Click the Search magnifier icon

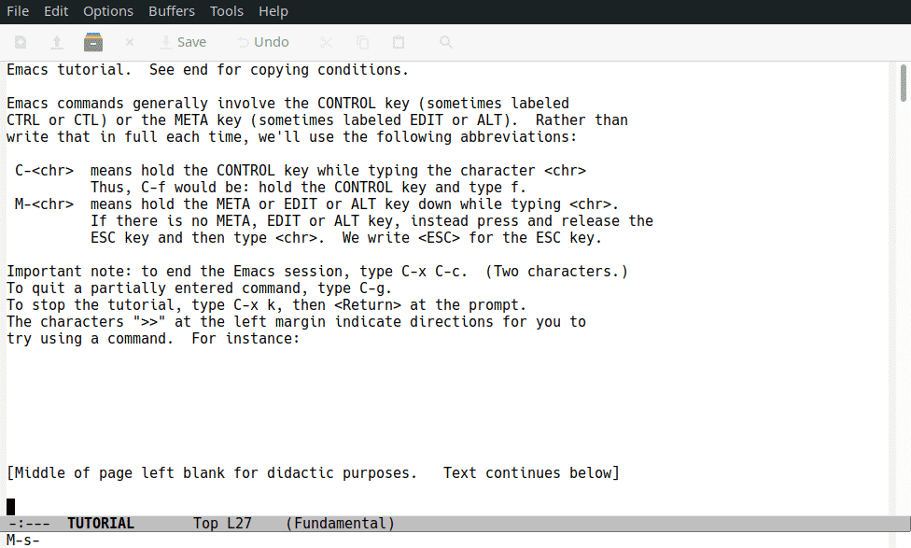[446, 42]
